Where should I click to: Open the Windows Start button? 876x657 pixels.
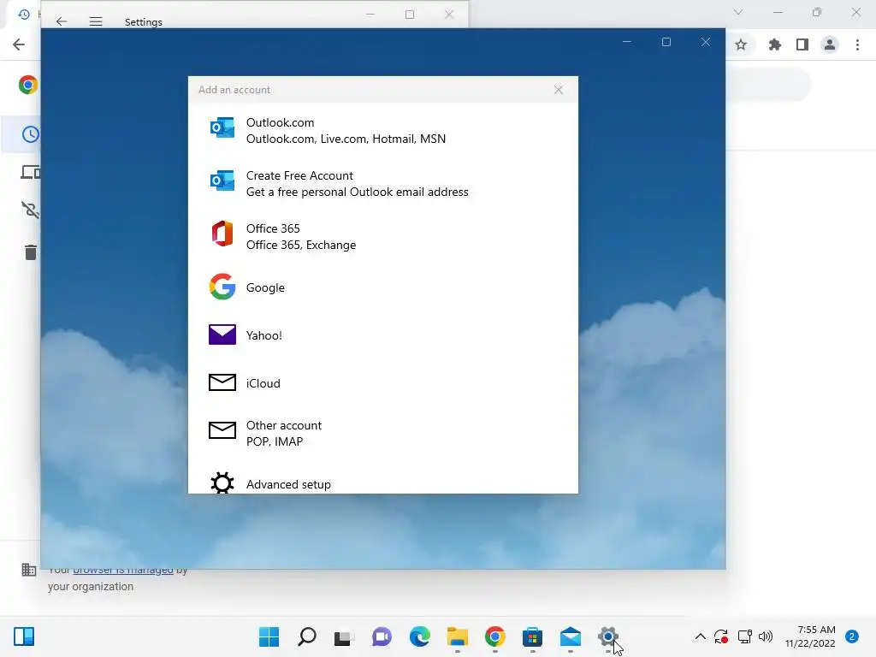click(269, 636)
